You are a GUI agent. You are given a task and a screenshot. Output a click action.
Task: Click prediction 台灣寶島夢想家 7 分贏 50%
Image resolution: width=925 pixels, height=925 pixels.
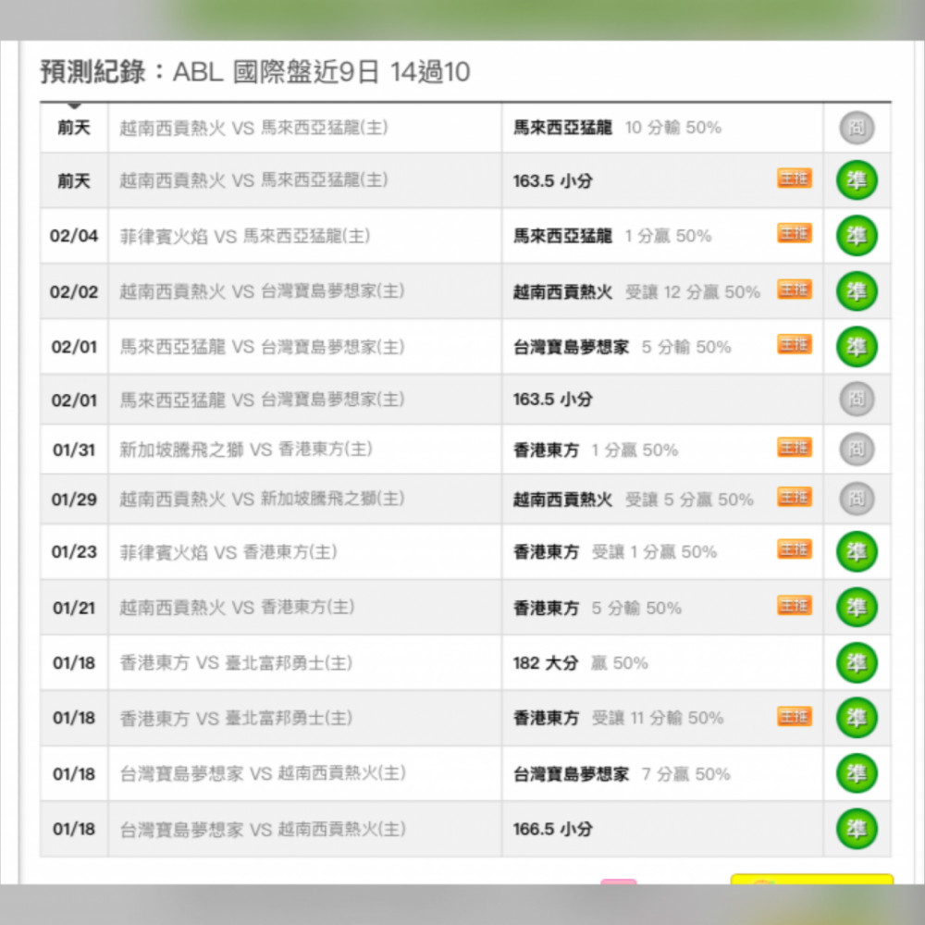tap(622, 773)
